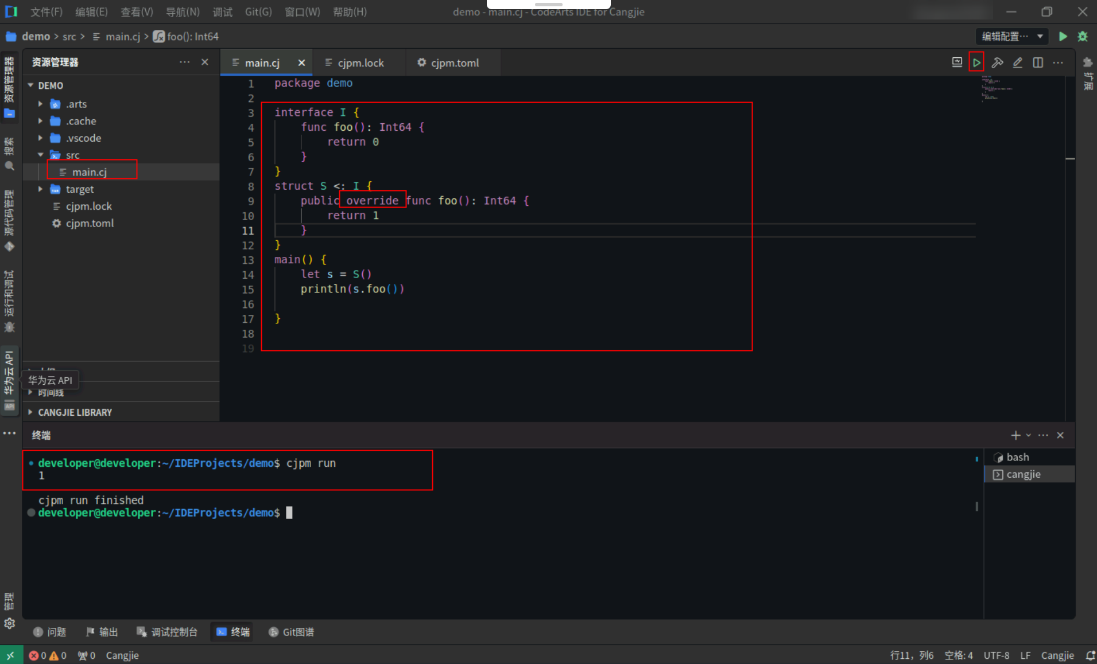Image resolution: width=1097 pixels, height=664 pixels.
Task: Toggle split editor layout icon
Action: coord(1038,63)
